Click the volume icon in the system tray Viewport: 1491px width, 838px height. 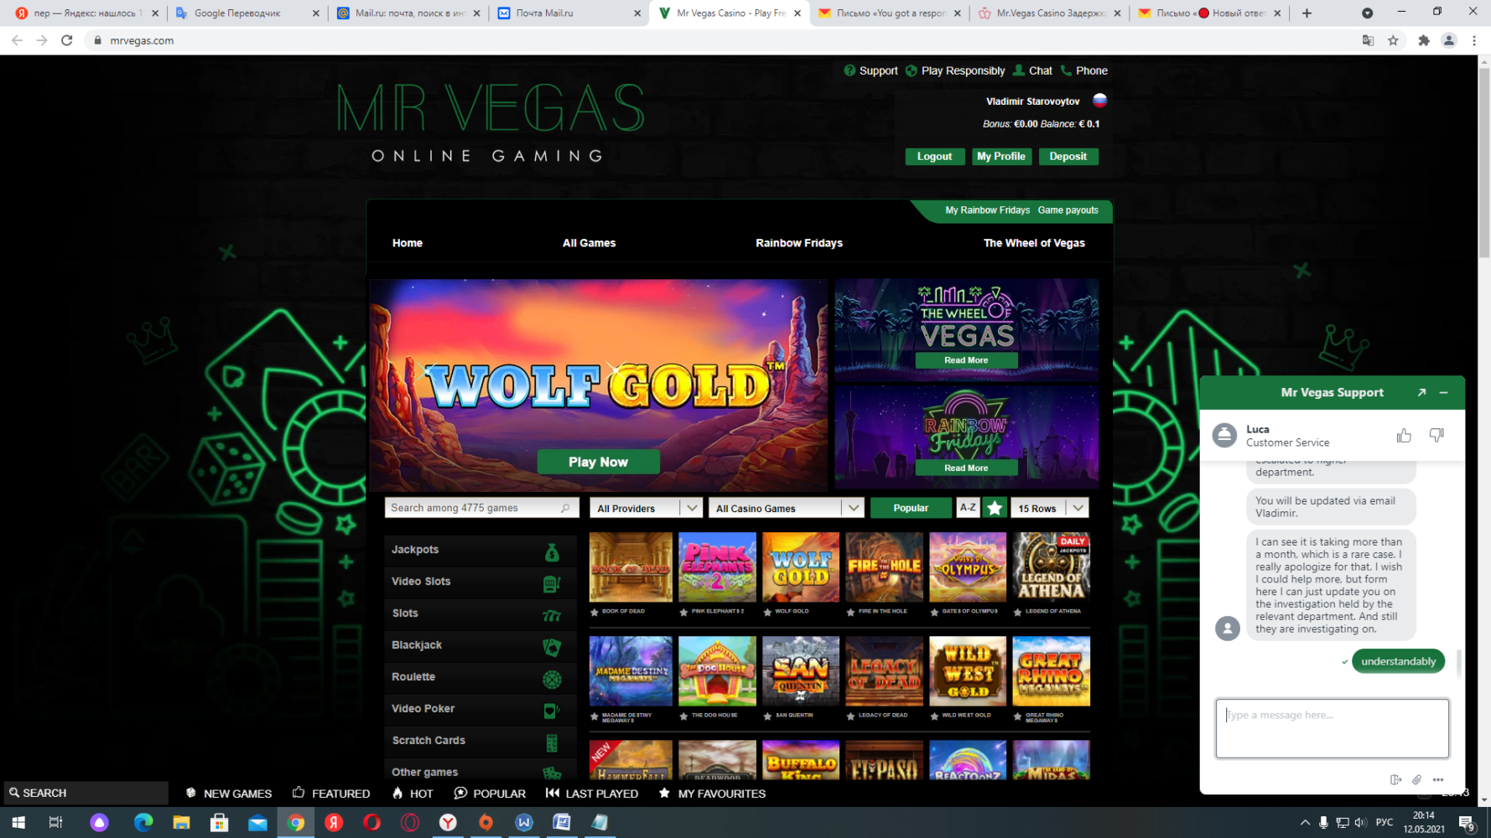tap(1360, 823)
